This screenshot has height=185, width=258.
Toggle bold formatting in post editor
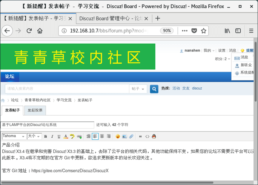pyautogui.click(x=46, y=136)
